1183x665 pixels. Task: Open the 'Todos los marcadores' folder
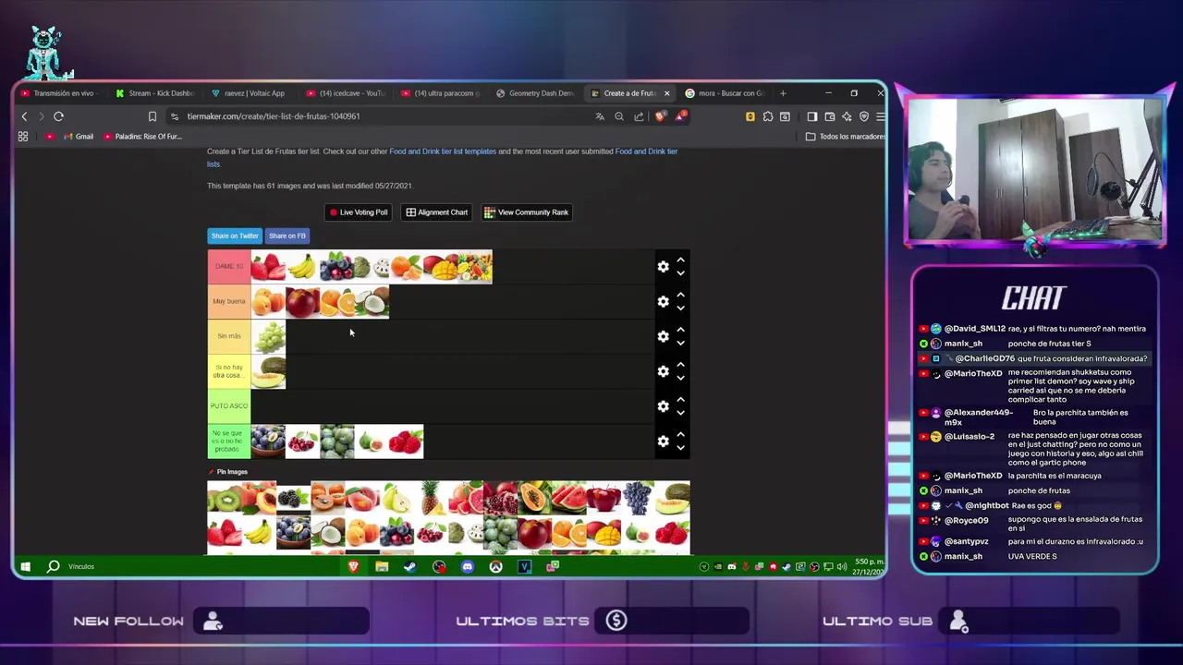[846, 137]
